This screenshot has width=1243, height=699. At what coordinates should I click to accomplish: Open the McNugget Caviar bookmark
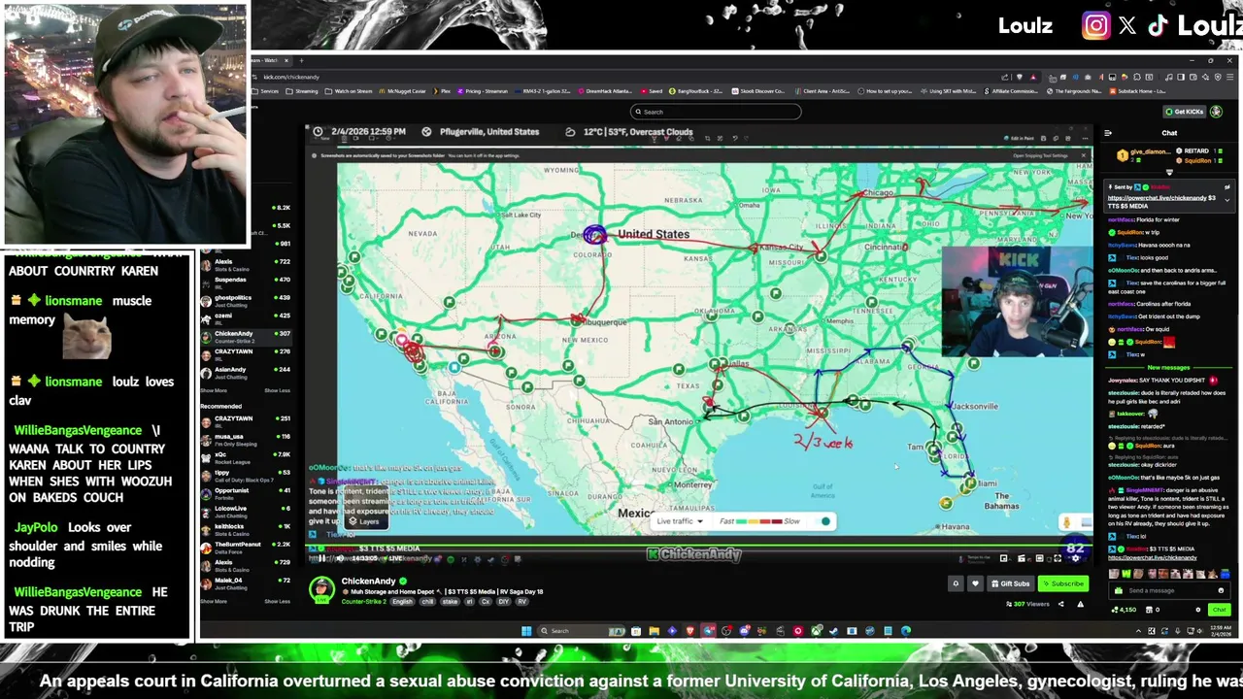coord(403,91)
